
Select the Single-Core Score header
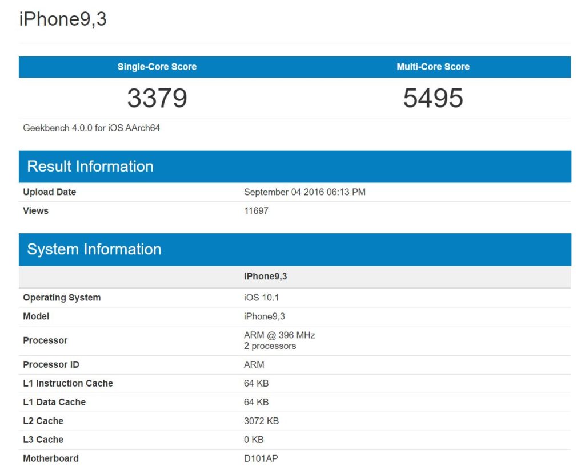point(157,67)
